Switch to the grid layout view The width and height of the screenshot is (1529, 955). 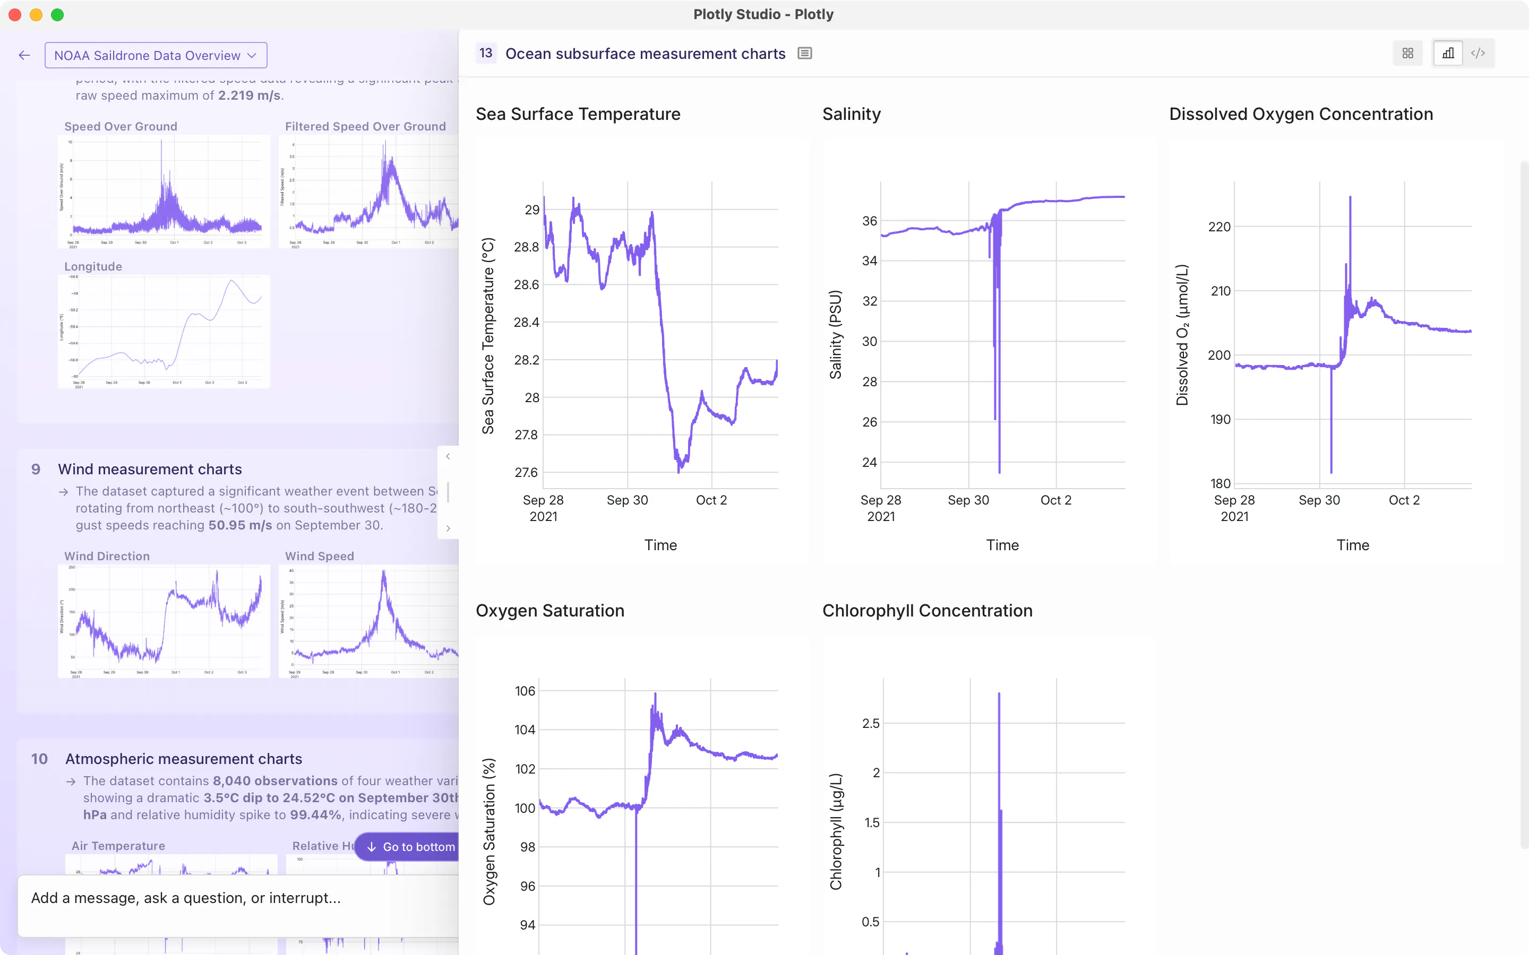coord(1408,53)
